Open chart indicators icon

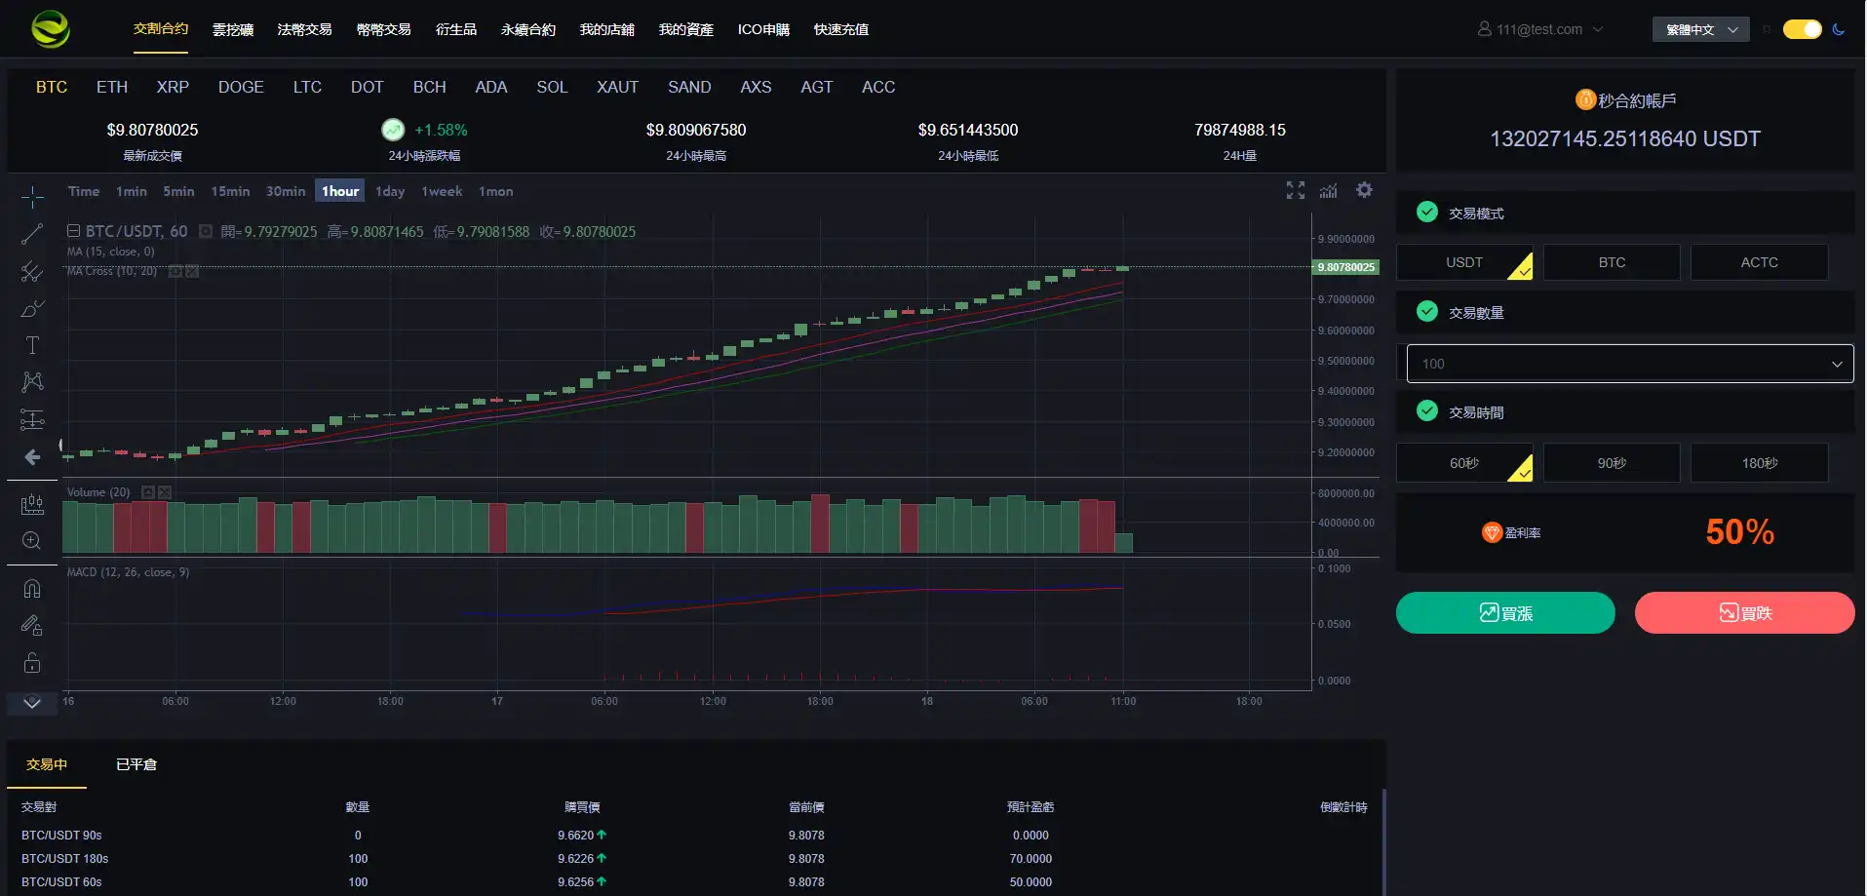(1328, 191)
